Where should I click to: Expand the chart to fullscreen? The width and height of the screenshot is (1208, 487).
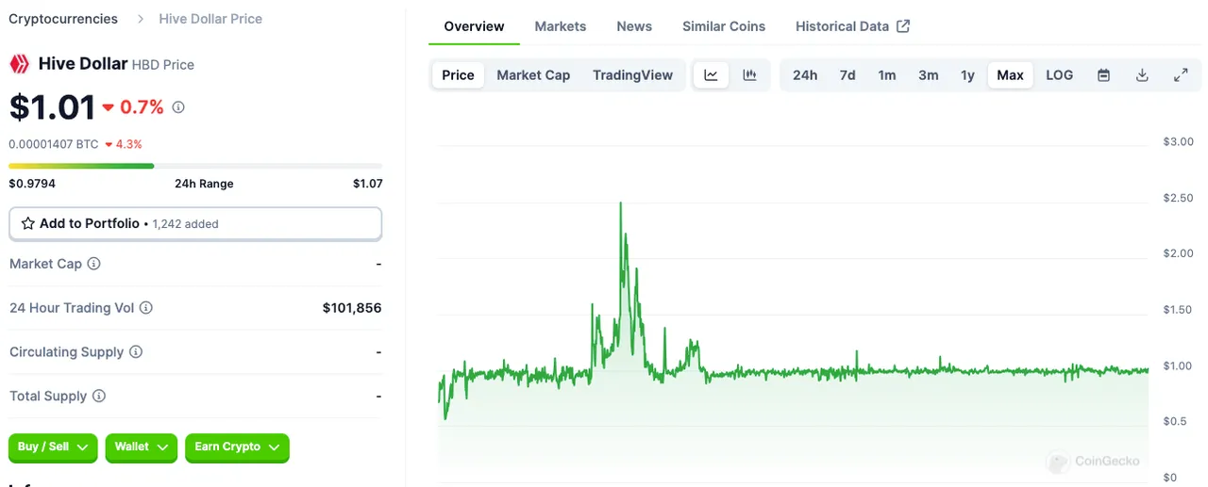click(x=1181, y=75)
